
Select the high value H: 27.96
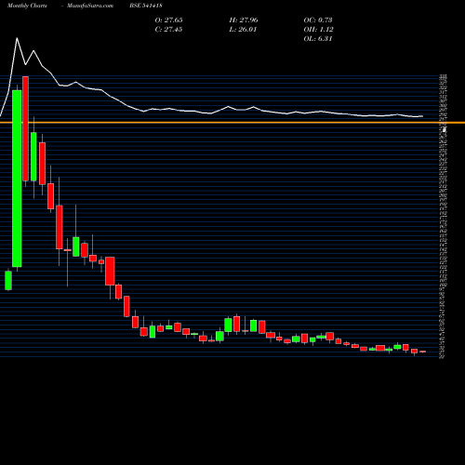coord(244,20)
